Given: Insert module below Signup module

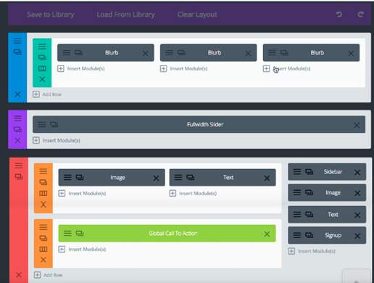Looking at the screenshot, I should click(312, 251).
